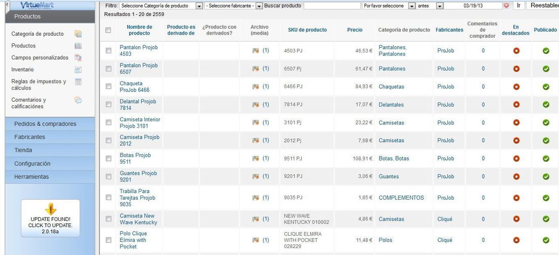Click the Buscar producto search field
Viewport: 559px width, 255px height.
[x=332, y=6]
